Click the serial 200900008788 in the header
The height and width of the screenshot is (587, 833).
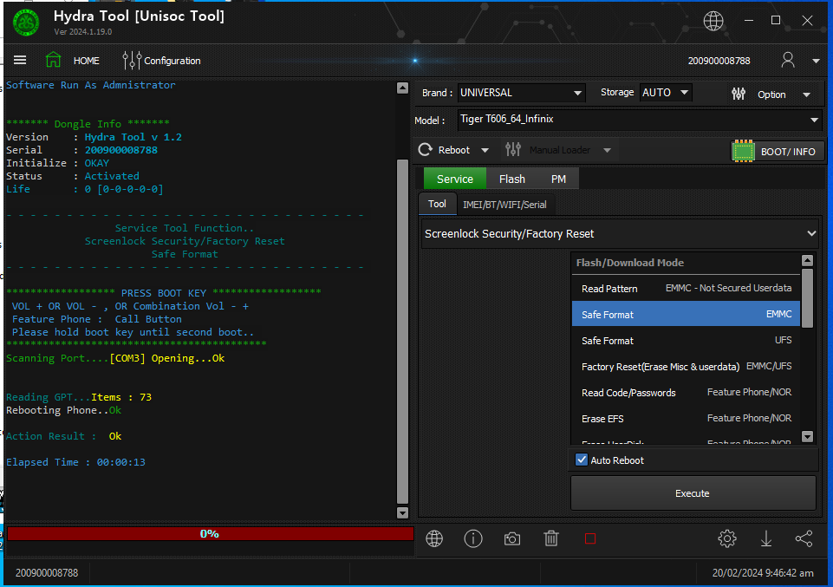pos(719,61)
